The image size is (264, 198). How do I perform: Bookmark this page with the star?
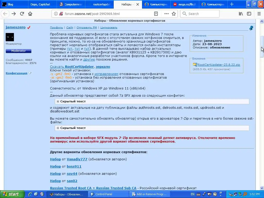pos(174,14)
